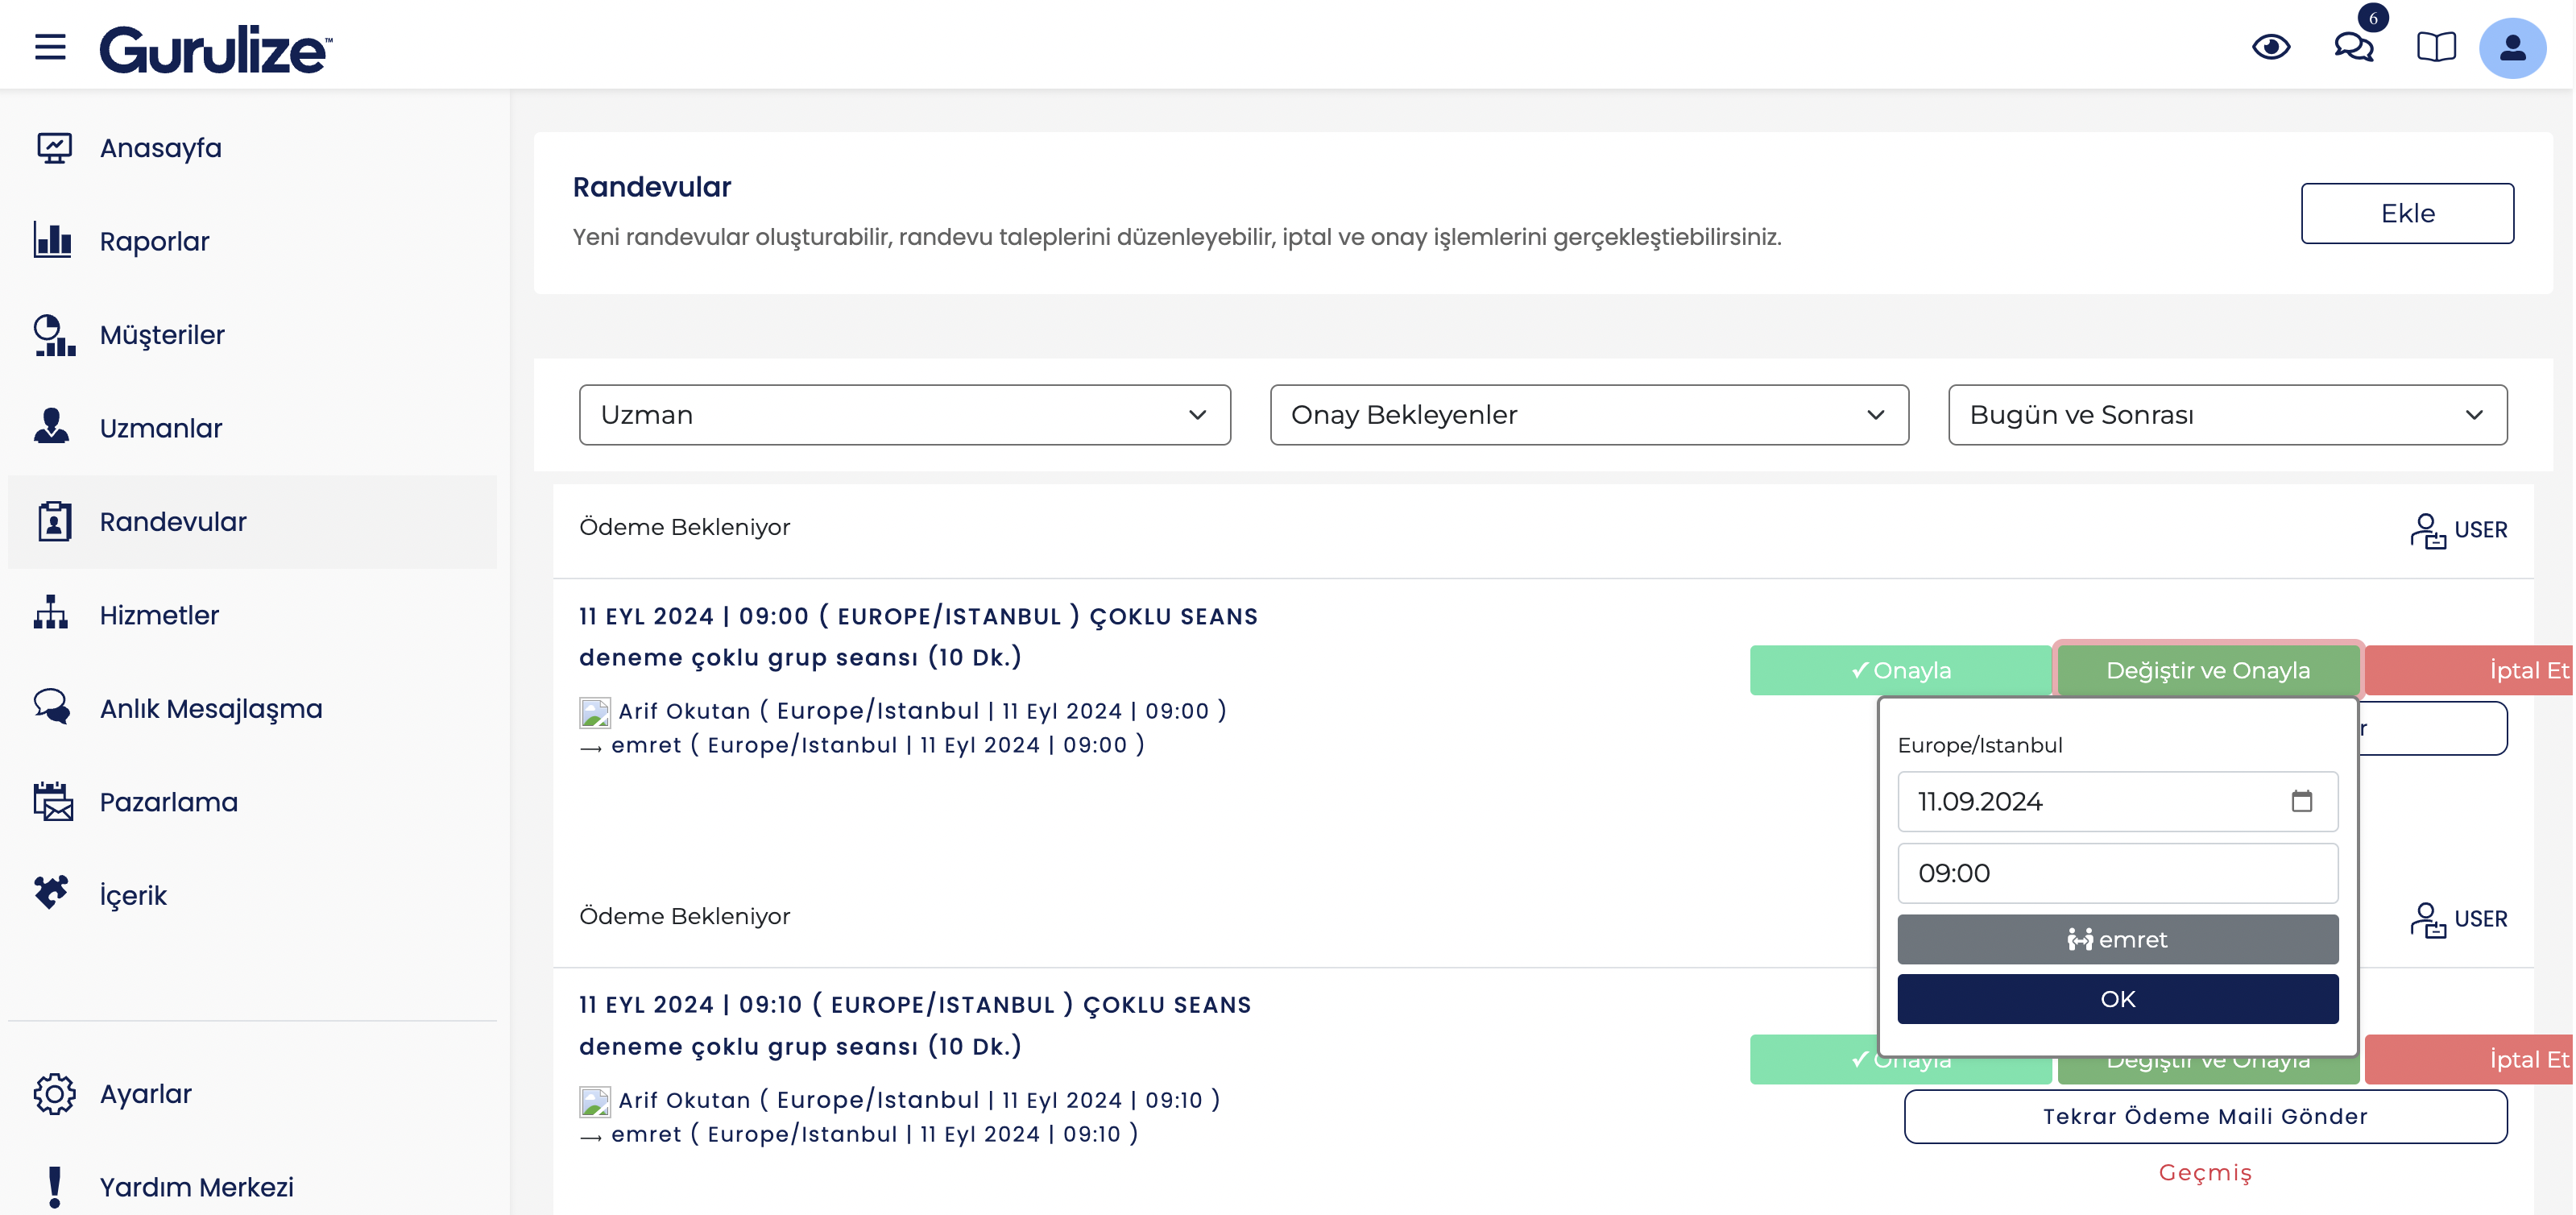The width and height of the screenshot is (2576, 1215).
Task: Open chat messages icon with badge
Action: 2354,47
